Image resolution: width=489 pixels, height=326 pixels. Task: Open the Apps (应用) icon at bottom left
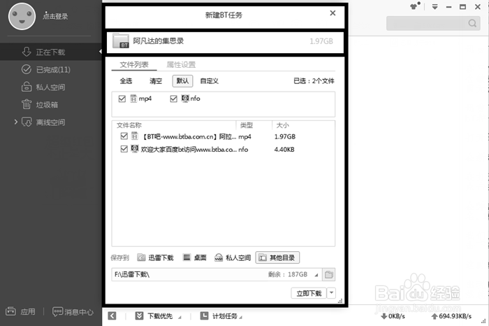(x=21, y=311)
